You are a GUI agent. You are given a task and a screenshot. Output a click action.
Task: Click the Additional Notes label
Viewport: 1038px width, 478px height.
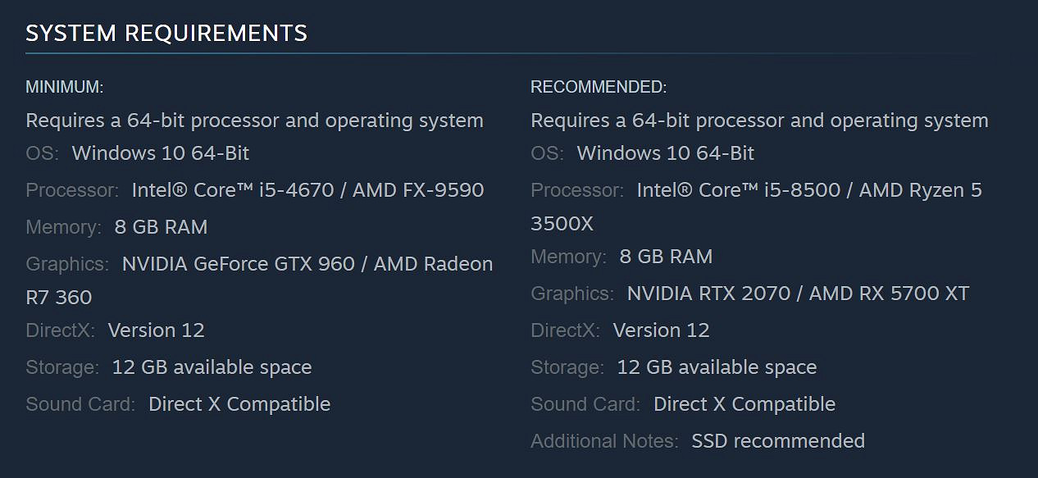click(x=604, y=441)
